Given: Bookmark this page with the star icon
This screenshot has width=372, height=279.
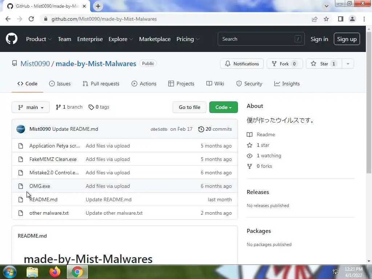Looking at the screenshot, I should 326,19.
